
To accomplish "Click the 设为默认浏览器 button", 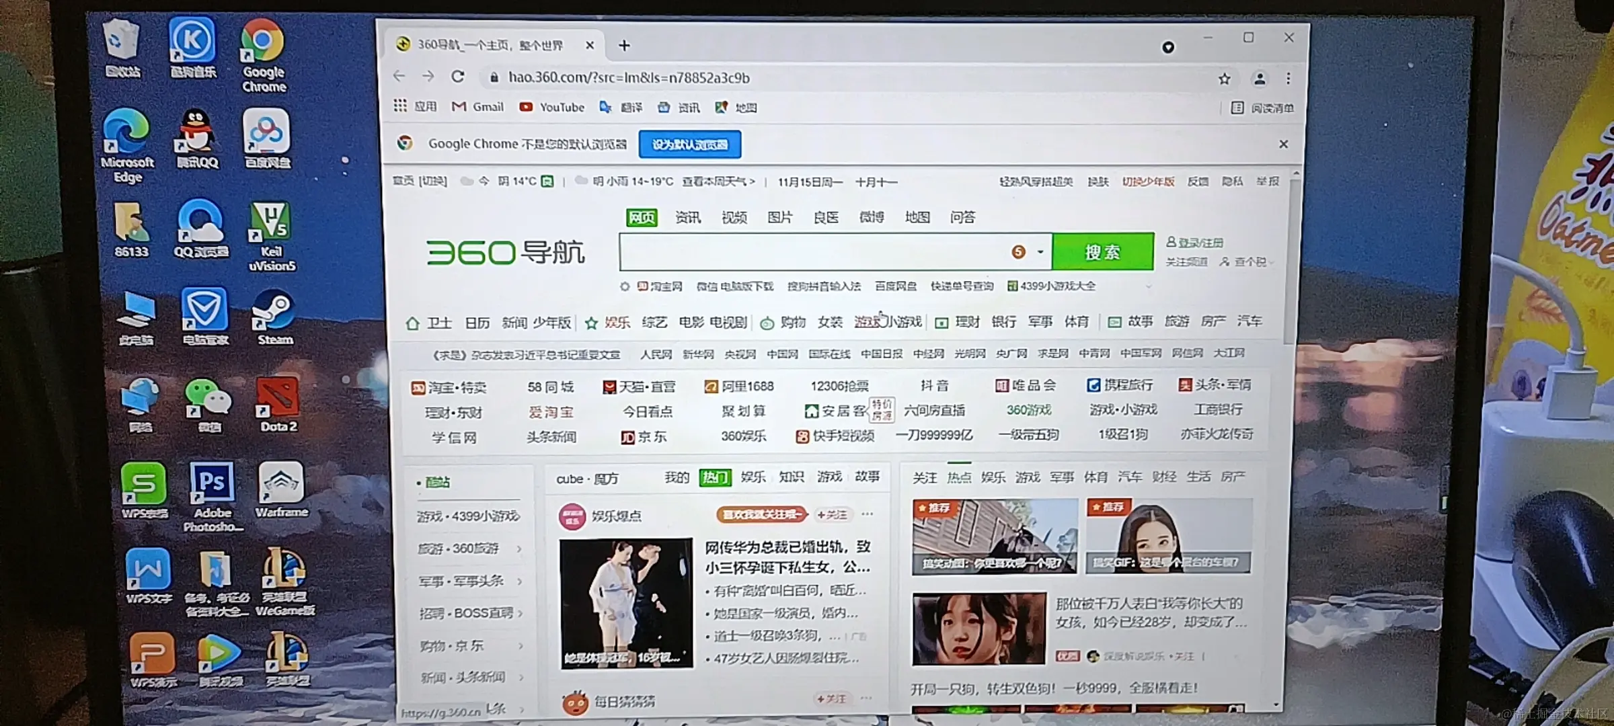I will coord(689,145).
